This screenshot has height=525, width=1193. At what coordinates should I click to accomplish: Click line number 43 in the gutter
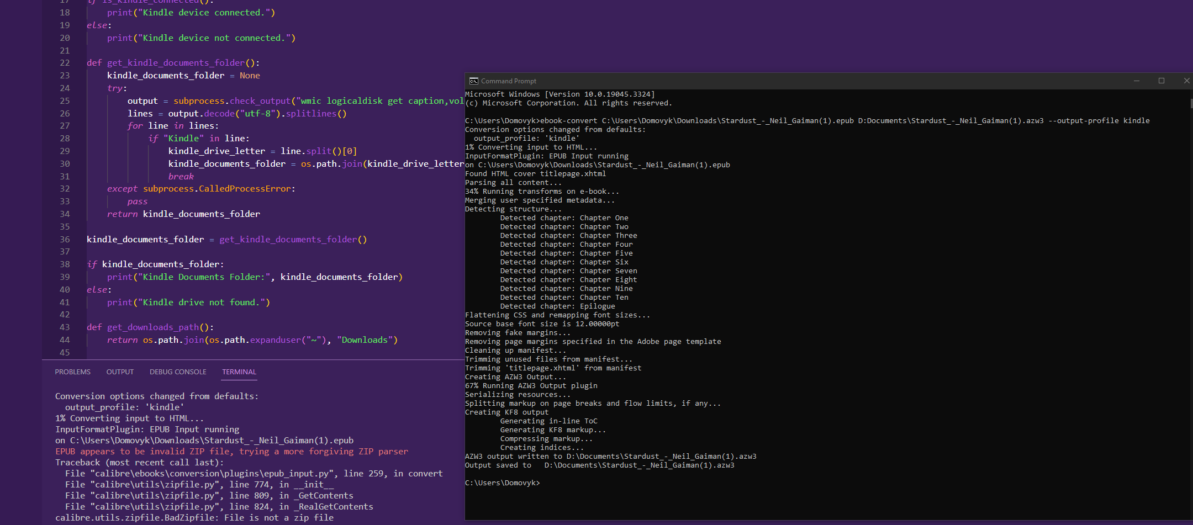tap(65, 327)
